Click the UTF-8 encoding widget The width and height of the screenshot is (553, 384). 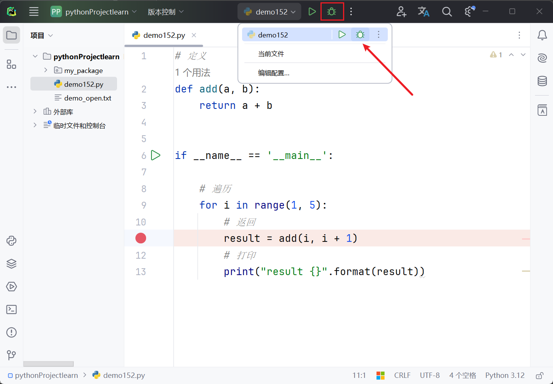point(430,376)
